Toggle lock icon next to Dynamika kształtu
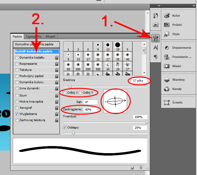Viewport: 197px width, 175px height. pyautogui.click(x=56, y=58)
